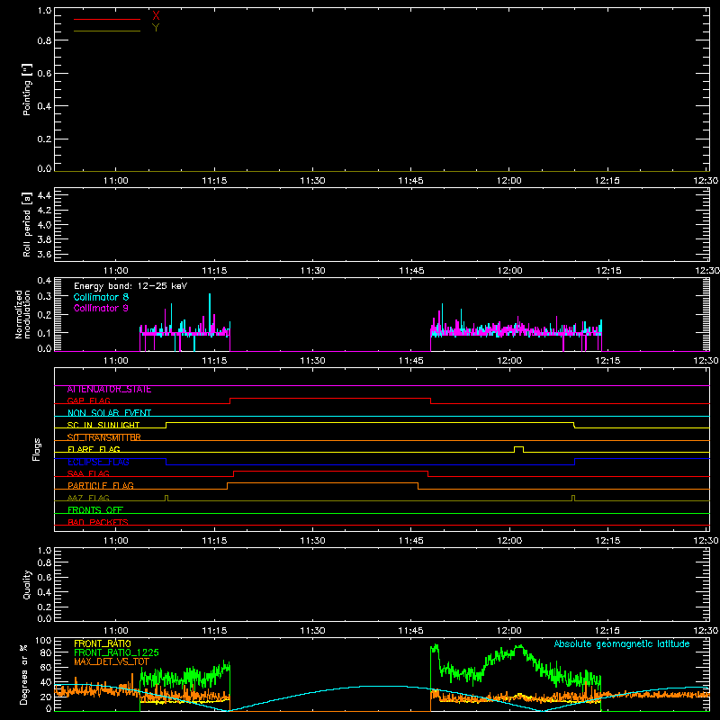Click the SAA_FLAG label

coord(88,474)
